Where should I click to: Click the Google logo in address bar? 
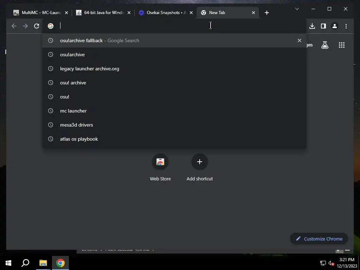pyautogui.click(x=51, y=26)
